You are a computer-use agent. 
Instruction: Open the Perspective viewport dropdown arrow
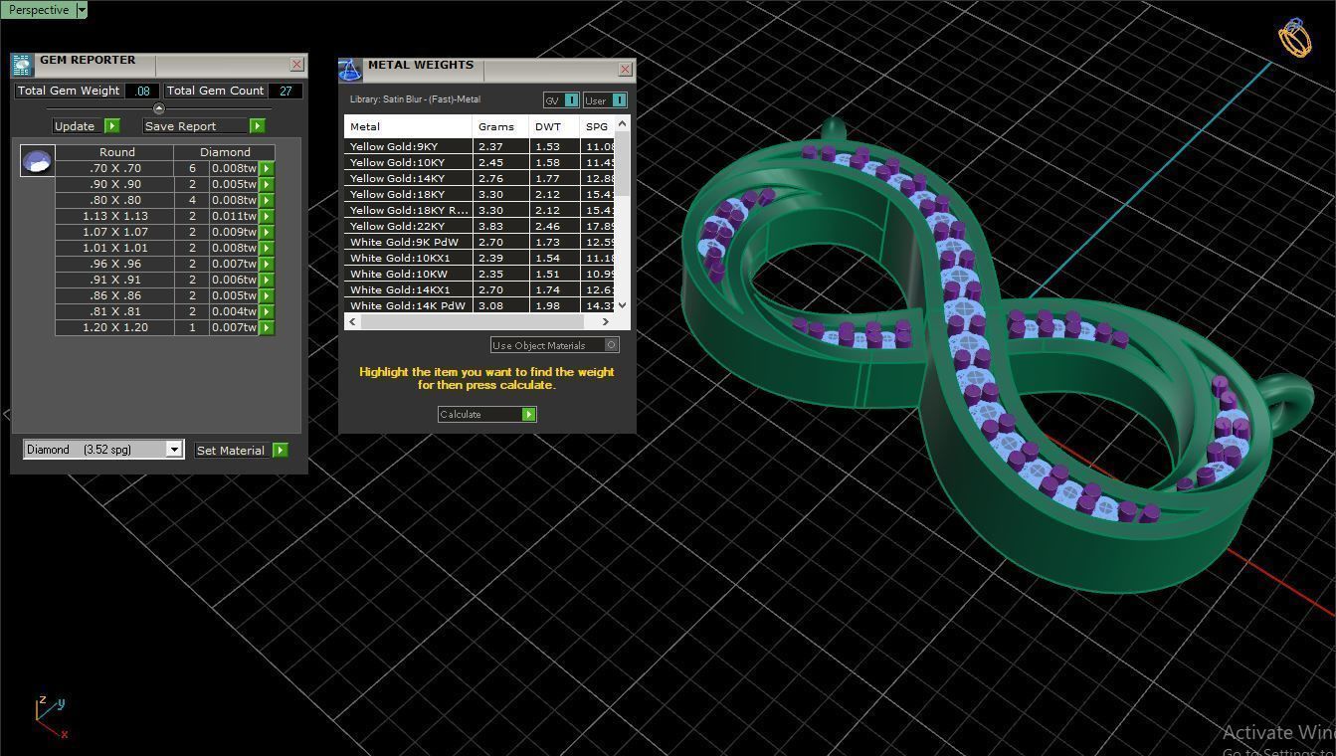pyautogui.click(x=82, y=10)
